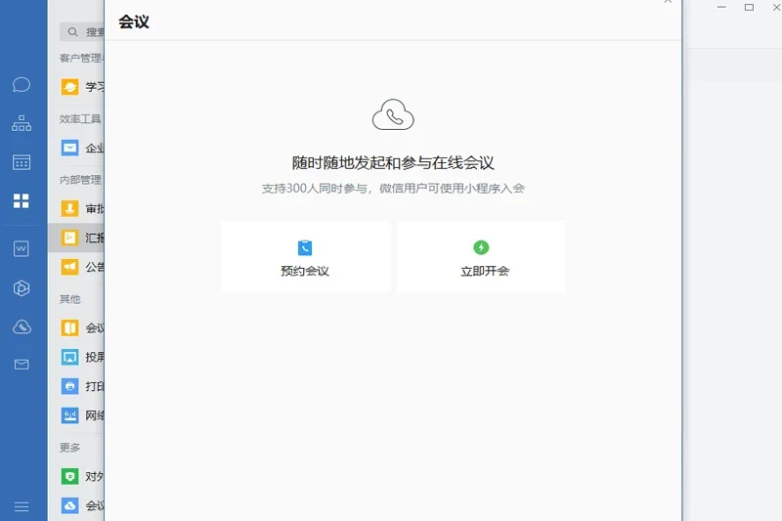Click the 预约会议 card
The image size is (782, 521).
305,257
